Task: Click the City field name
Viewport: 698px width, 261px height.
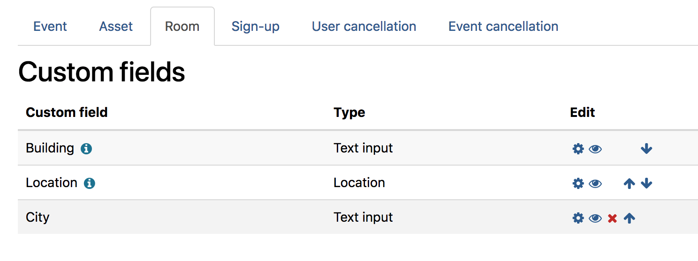Action: pyautogui.click(x=38, y=217)
